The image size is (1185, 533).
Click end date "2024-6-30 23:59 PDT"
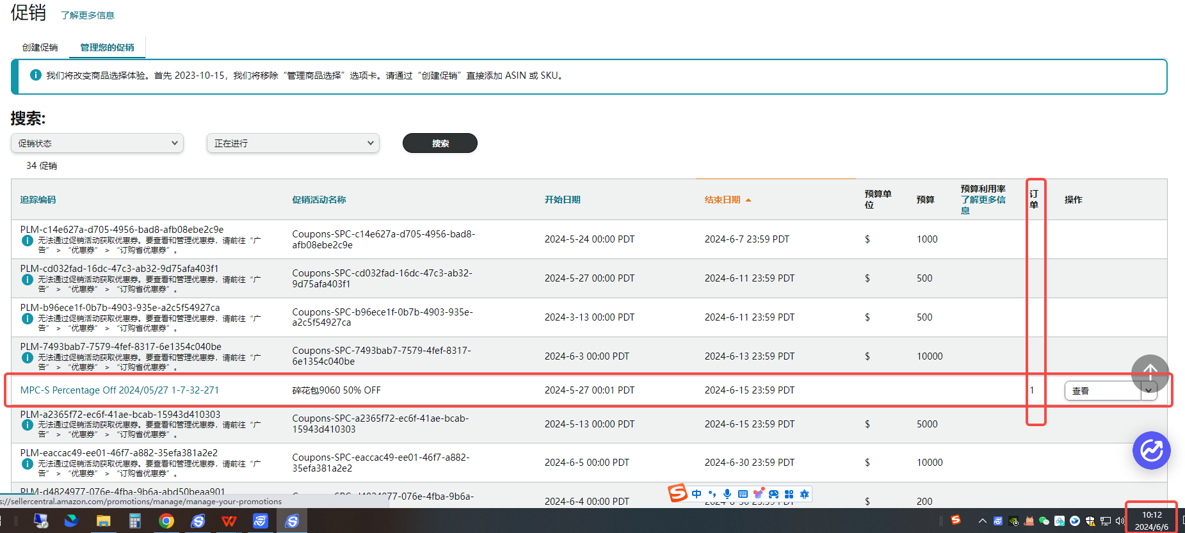point(750,463)
